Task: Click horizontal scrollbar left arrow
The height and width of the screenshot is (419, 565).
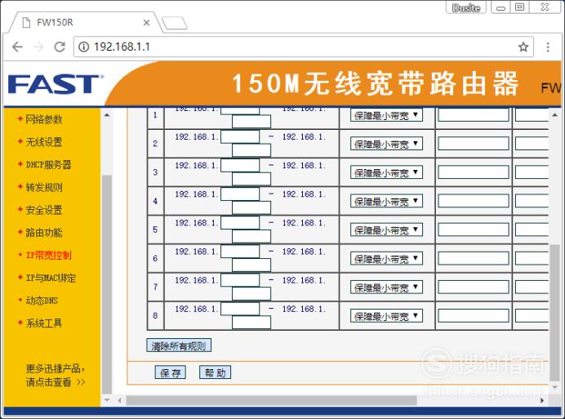Action: 120,400
